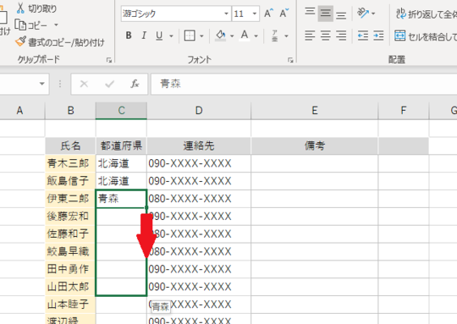Select column C header

[x=121, y=111]
